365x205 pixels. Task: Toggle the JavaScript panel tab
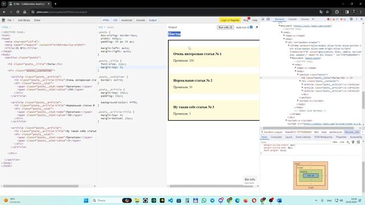(x=127, y=20)
